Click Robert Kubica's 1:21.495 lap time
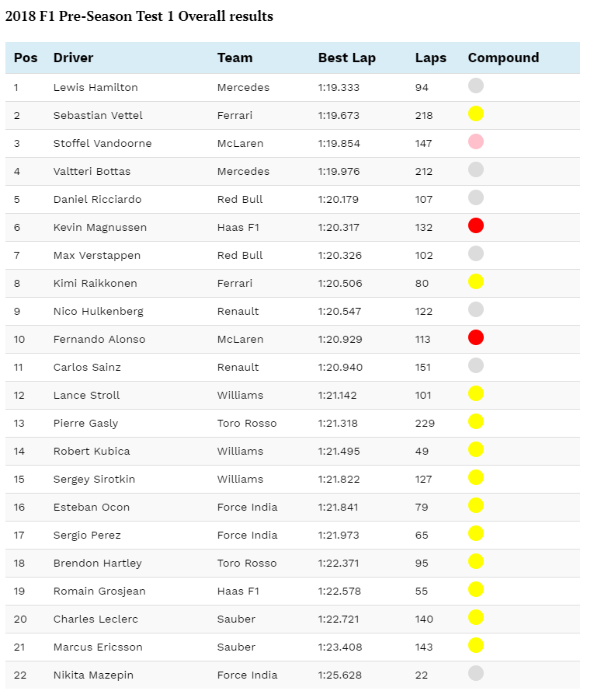Image resolution: width=594 pixels, height=698 pixels. click(x=339, y=452)
